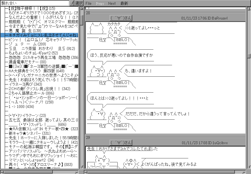Click the post pane scroll-up arrow
The image size is (251, 174).
click(x=248, y=9)
